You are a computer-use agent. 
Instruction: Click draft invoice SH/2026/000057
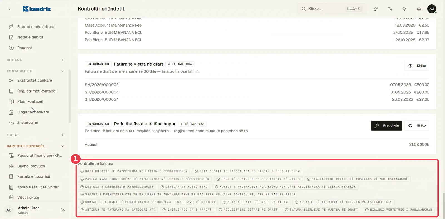click(257, 99)
